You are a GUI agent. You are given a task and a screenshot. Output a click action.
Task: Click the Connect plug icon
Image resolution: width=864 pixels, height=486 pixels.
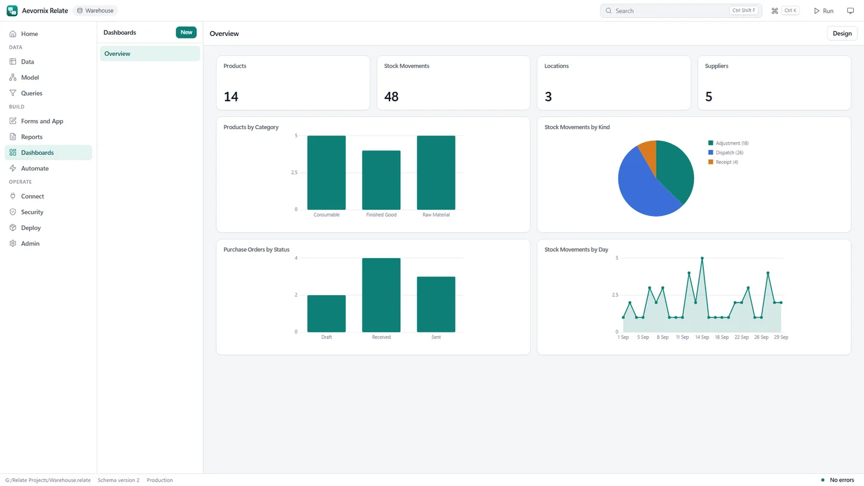(13, 196)
